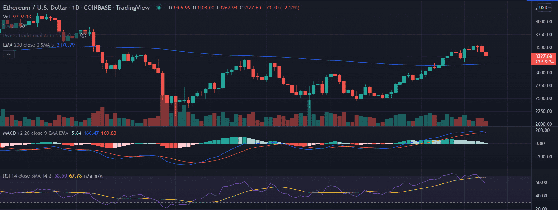Viewport: 558px width, 210px height.
Task: Click the 1D interval label in the title
Action: [x=76, y=7]
